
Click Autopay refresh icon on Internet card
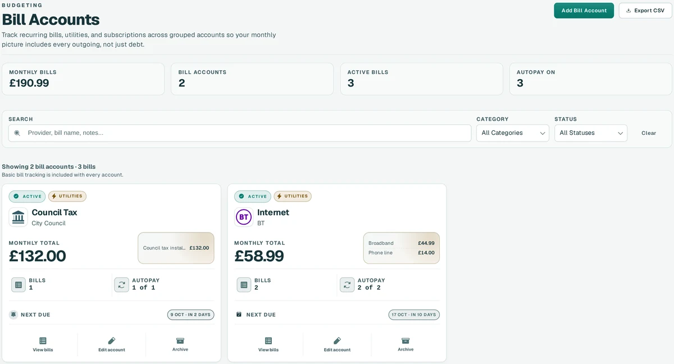pos(347,285)
